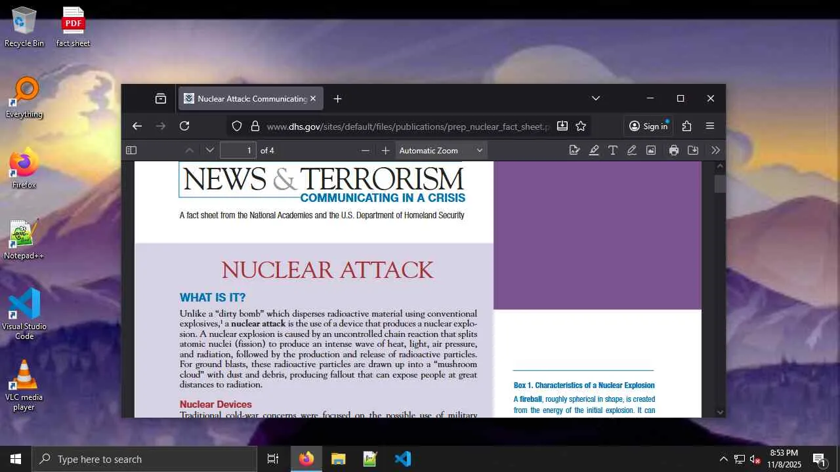
Task: Select the VLC media player desktop shortcut
Action: [x=24, y=385]
